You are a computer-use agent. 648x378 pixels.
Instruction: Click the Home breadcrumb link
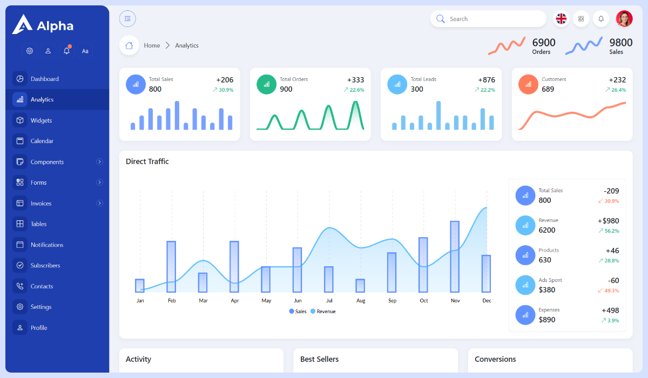click(152, 45)
